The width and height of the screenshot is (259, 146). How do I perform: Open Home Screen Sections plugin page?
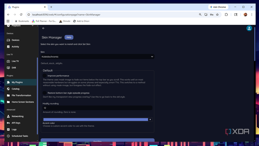pos(20,102)
